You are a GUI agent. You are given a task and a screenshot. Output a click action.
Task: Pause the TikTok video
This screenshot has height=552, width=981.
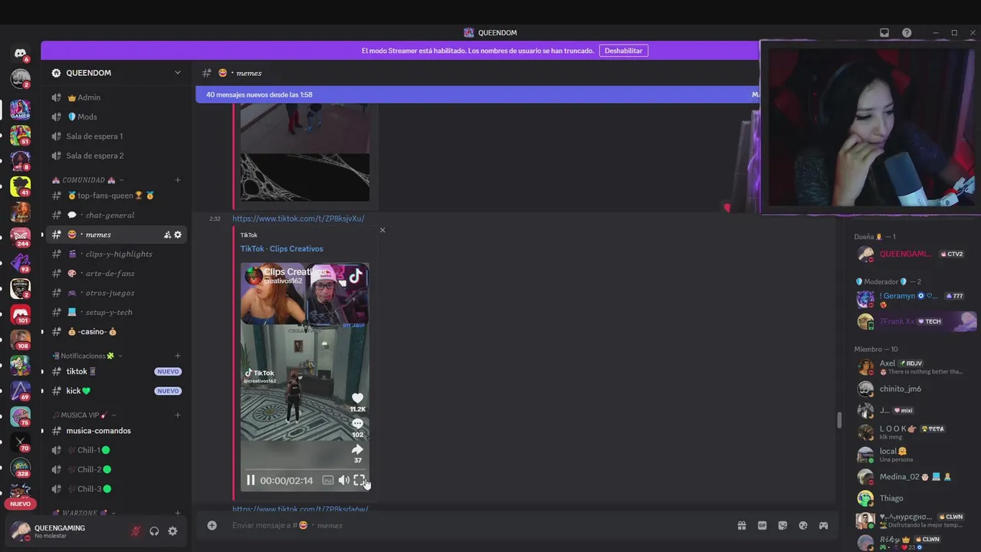coord(251,480)
